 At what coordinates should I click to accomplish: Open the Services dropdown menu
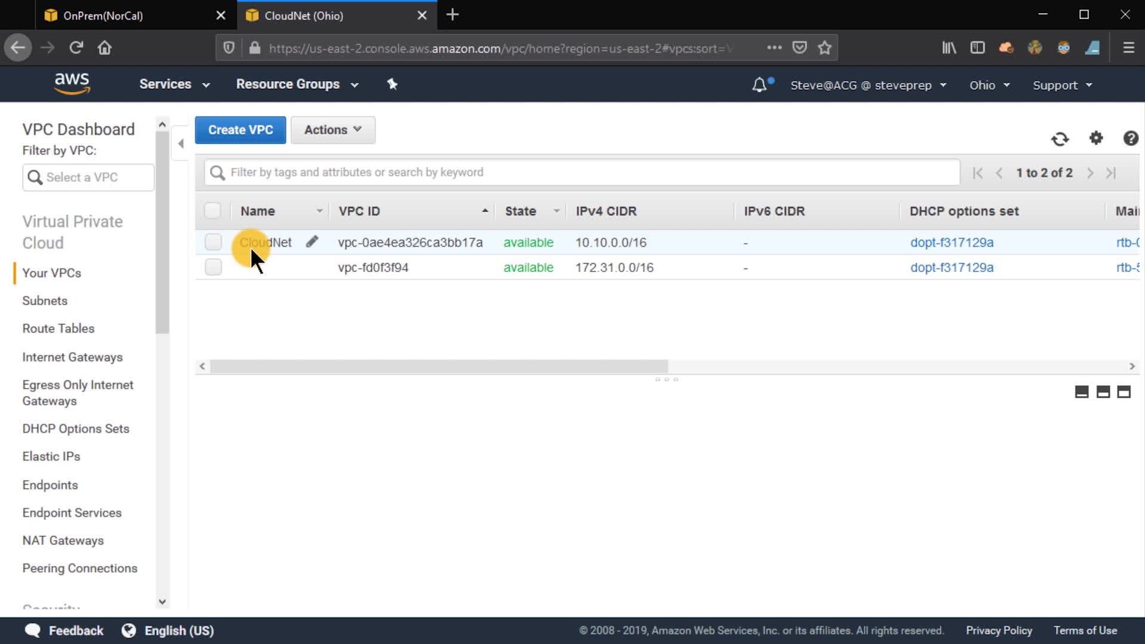(174, 84)
